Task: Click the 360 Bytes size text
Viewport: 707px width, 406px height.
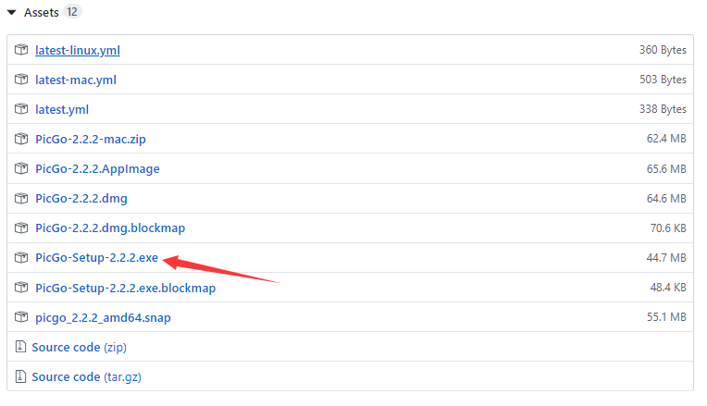Action: 663,50
